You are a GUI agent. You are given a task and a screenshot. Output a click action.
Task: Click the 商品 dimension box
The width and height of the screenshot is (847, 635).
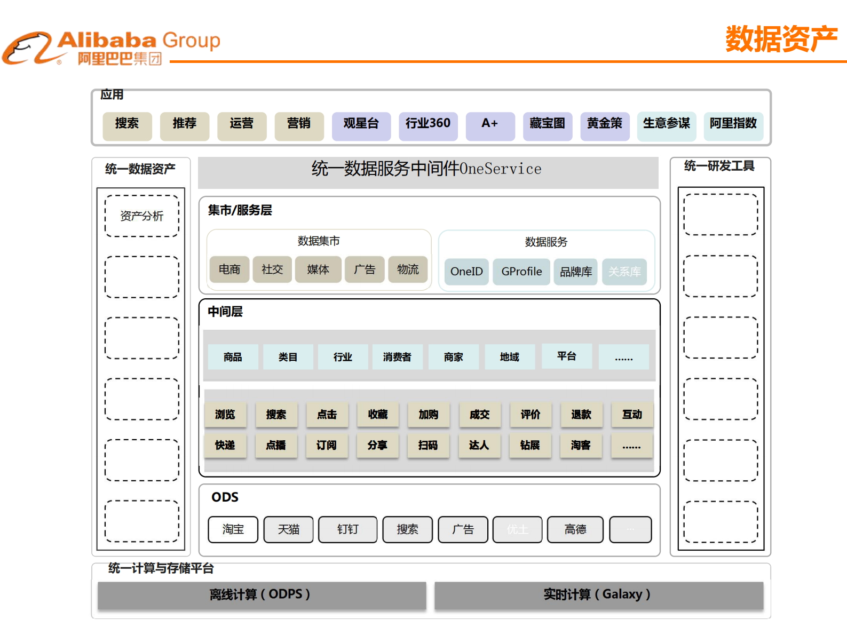pyautogui.click(x=233, y=357)
